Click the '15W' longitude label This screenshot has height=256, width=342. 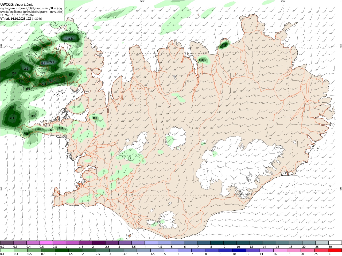tap(283, 1)
